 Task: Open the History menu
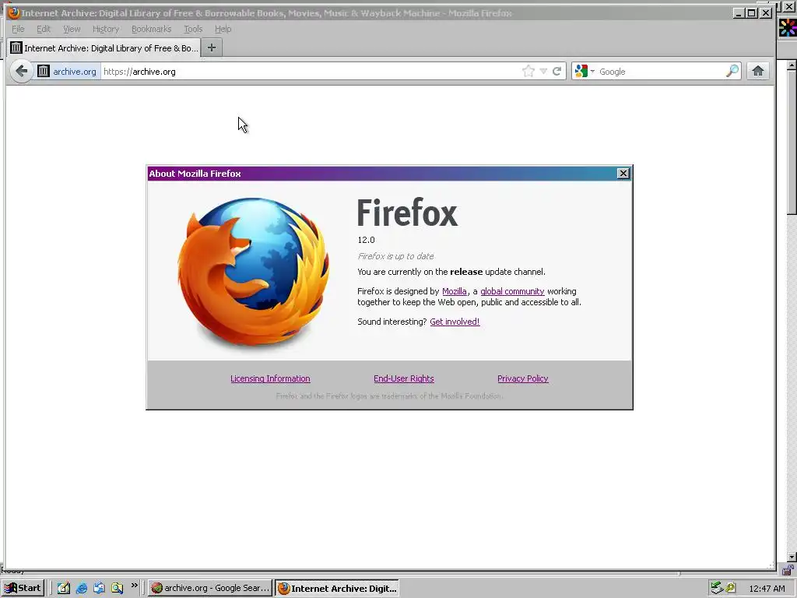tap(106, 29)
